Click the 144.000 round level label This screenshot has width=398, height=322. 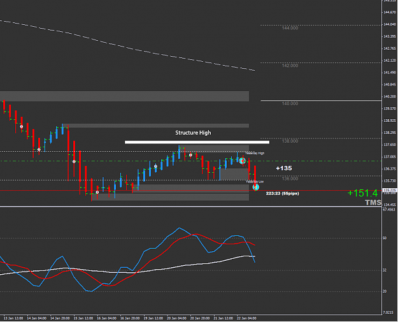coord(290,28)
